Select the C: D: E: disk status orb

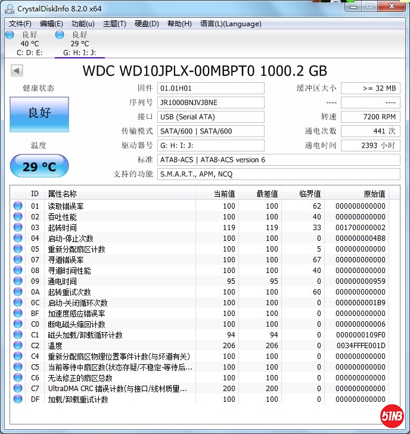click(x=10, y=35)
